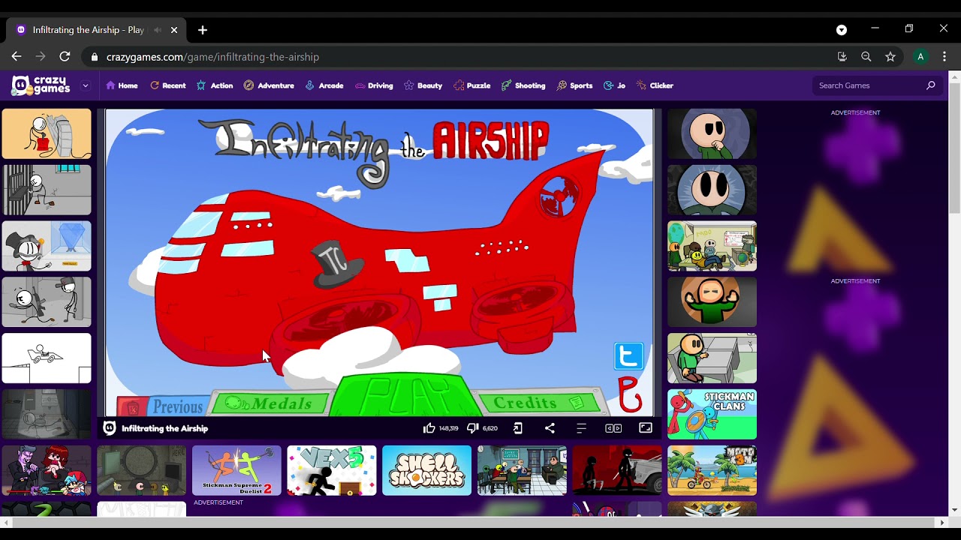
Task: Open Shooting games category
Action: [x=523, y=85]
